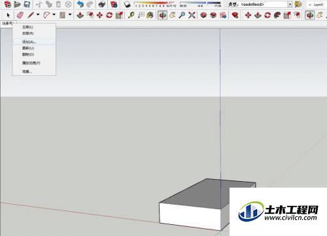Activate the Zoom magnifier tool

(x=182, y=15)
